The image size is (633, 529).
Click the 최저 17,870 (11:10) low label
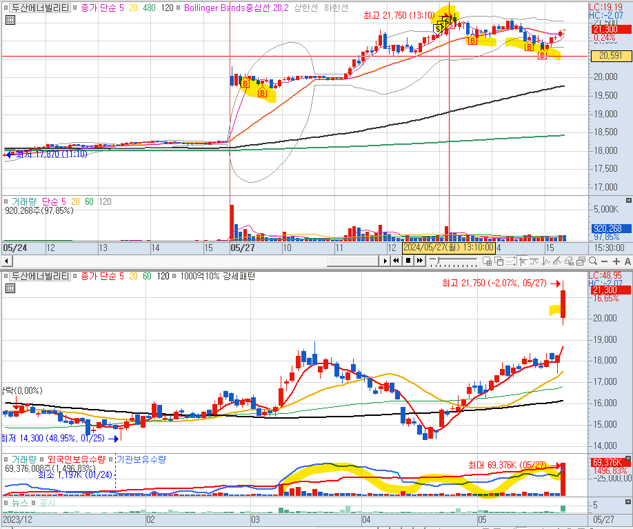(x=51, y=154)
